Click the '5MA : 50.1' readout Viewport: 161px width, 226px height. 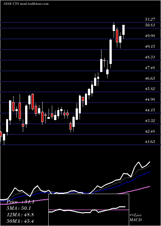point(19,208)
